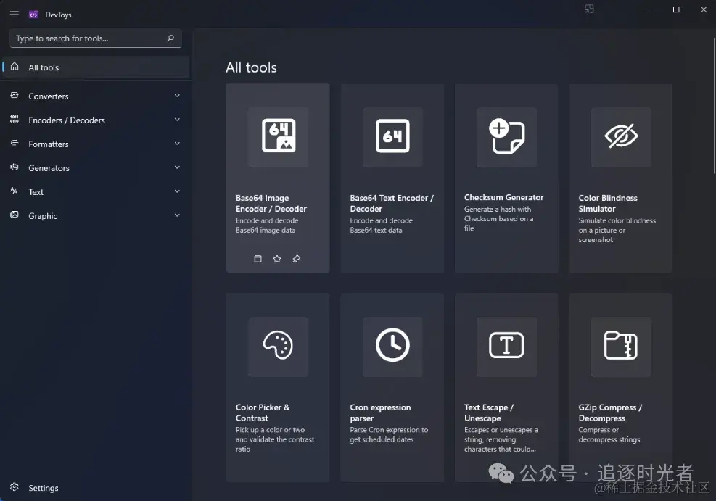This screenshot has width=716, height=501.
Task: Click the Formatters sidebar icon
Action: coord(15,144)
